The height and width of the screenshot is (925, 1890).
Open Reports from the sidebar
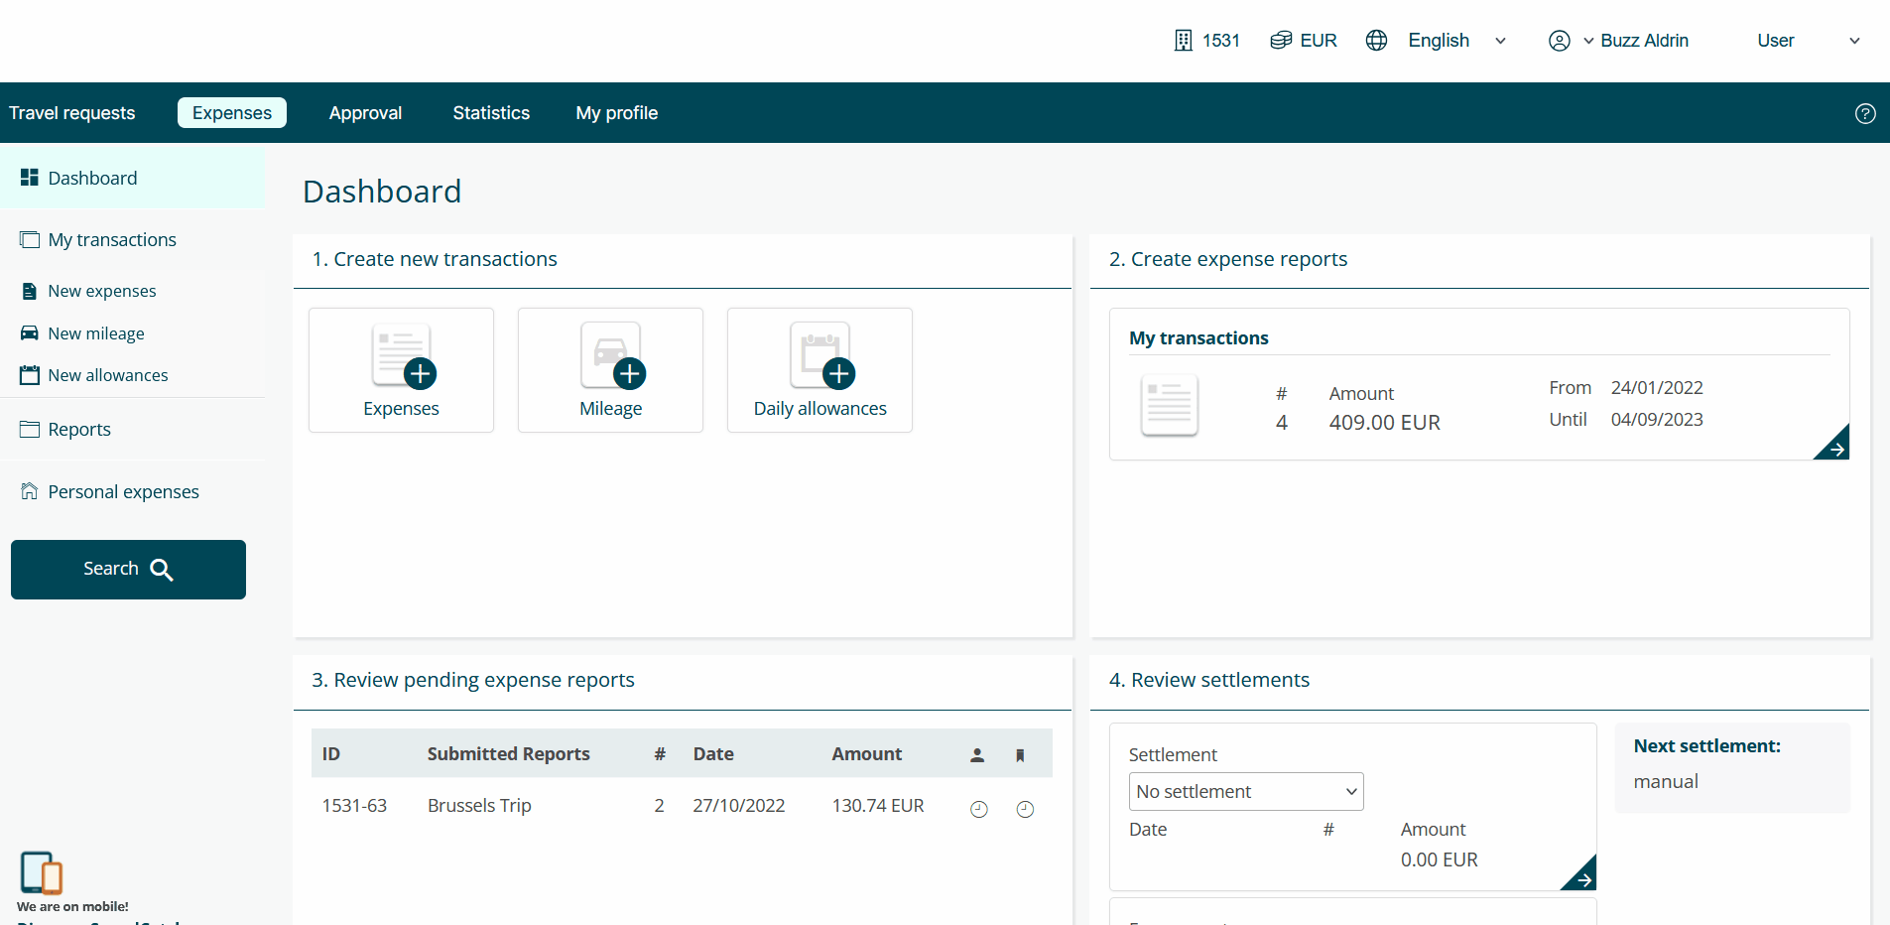click(79, 430)
